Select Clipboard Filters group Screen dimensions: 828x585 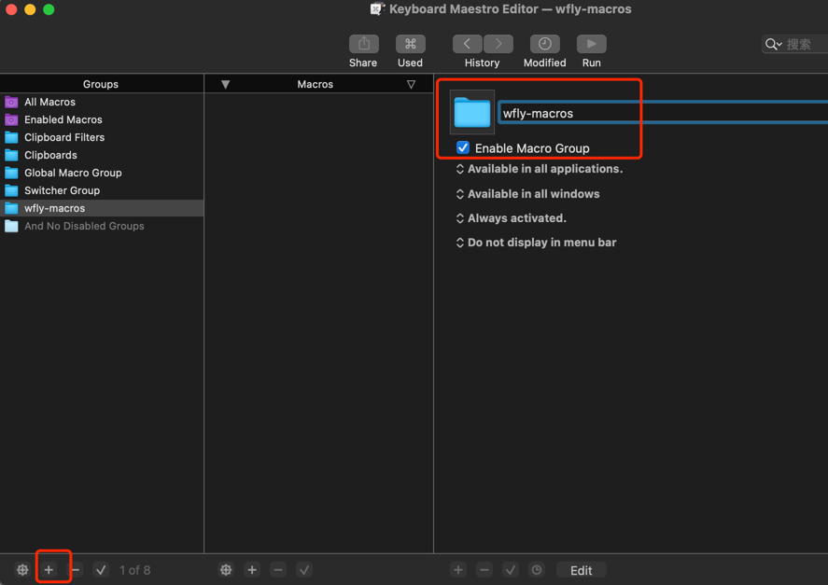coord(102,137)
